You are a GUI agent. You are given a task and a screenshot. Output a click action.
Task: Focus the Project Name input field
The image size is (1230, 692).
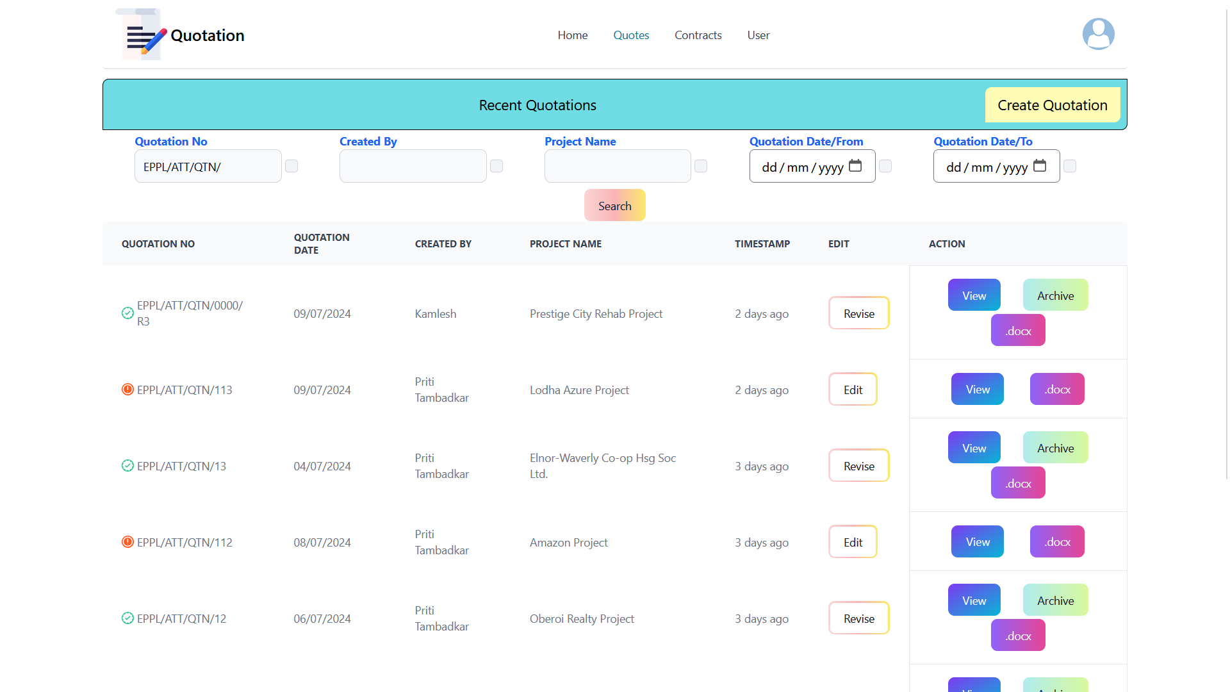tap(618, 167)
